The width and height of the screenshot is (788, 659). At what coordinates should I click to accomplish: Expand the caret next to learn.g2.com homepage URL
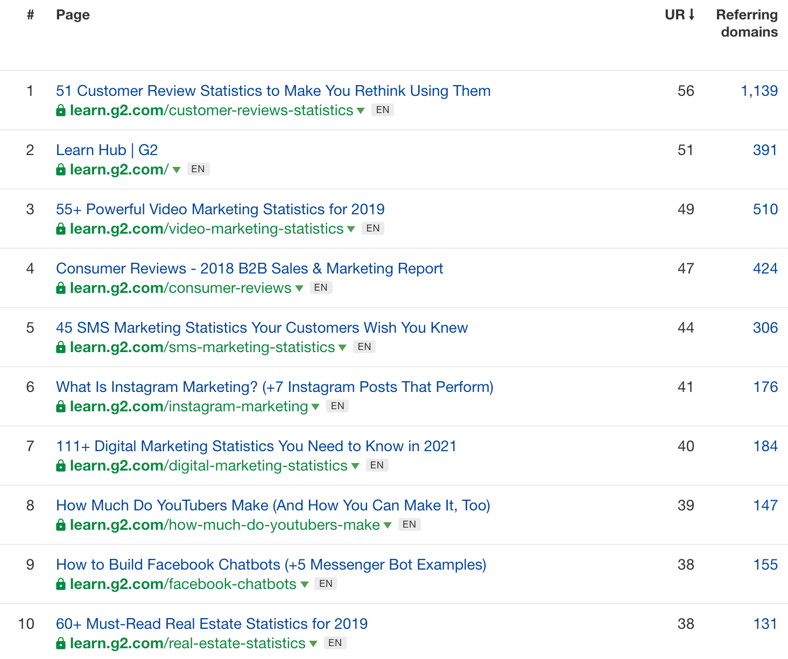pos(177,169)
